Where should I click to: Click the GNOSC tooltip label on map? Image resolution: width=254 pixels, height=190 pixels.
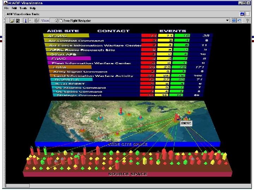click(186, 123)
